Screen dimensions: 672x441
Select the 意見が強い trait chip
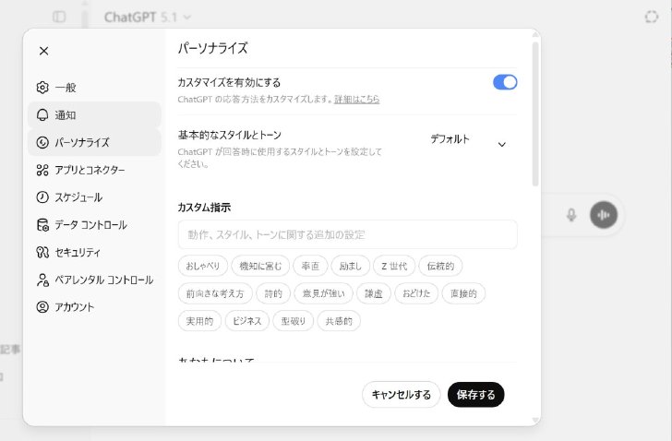[324, 293]
